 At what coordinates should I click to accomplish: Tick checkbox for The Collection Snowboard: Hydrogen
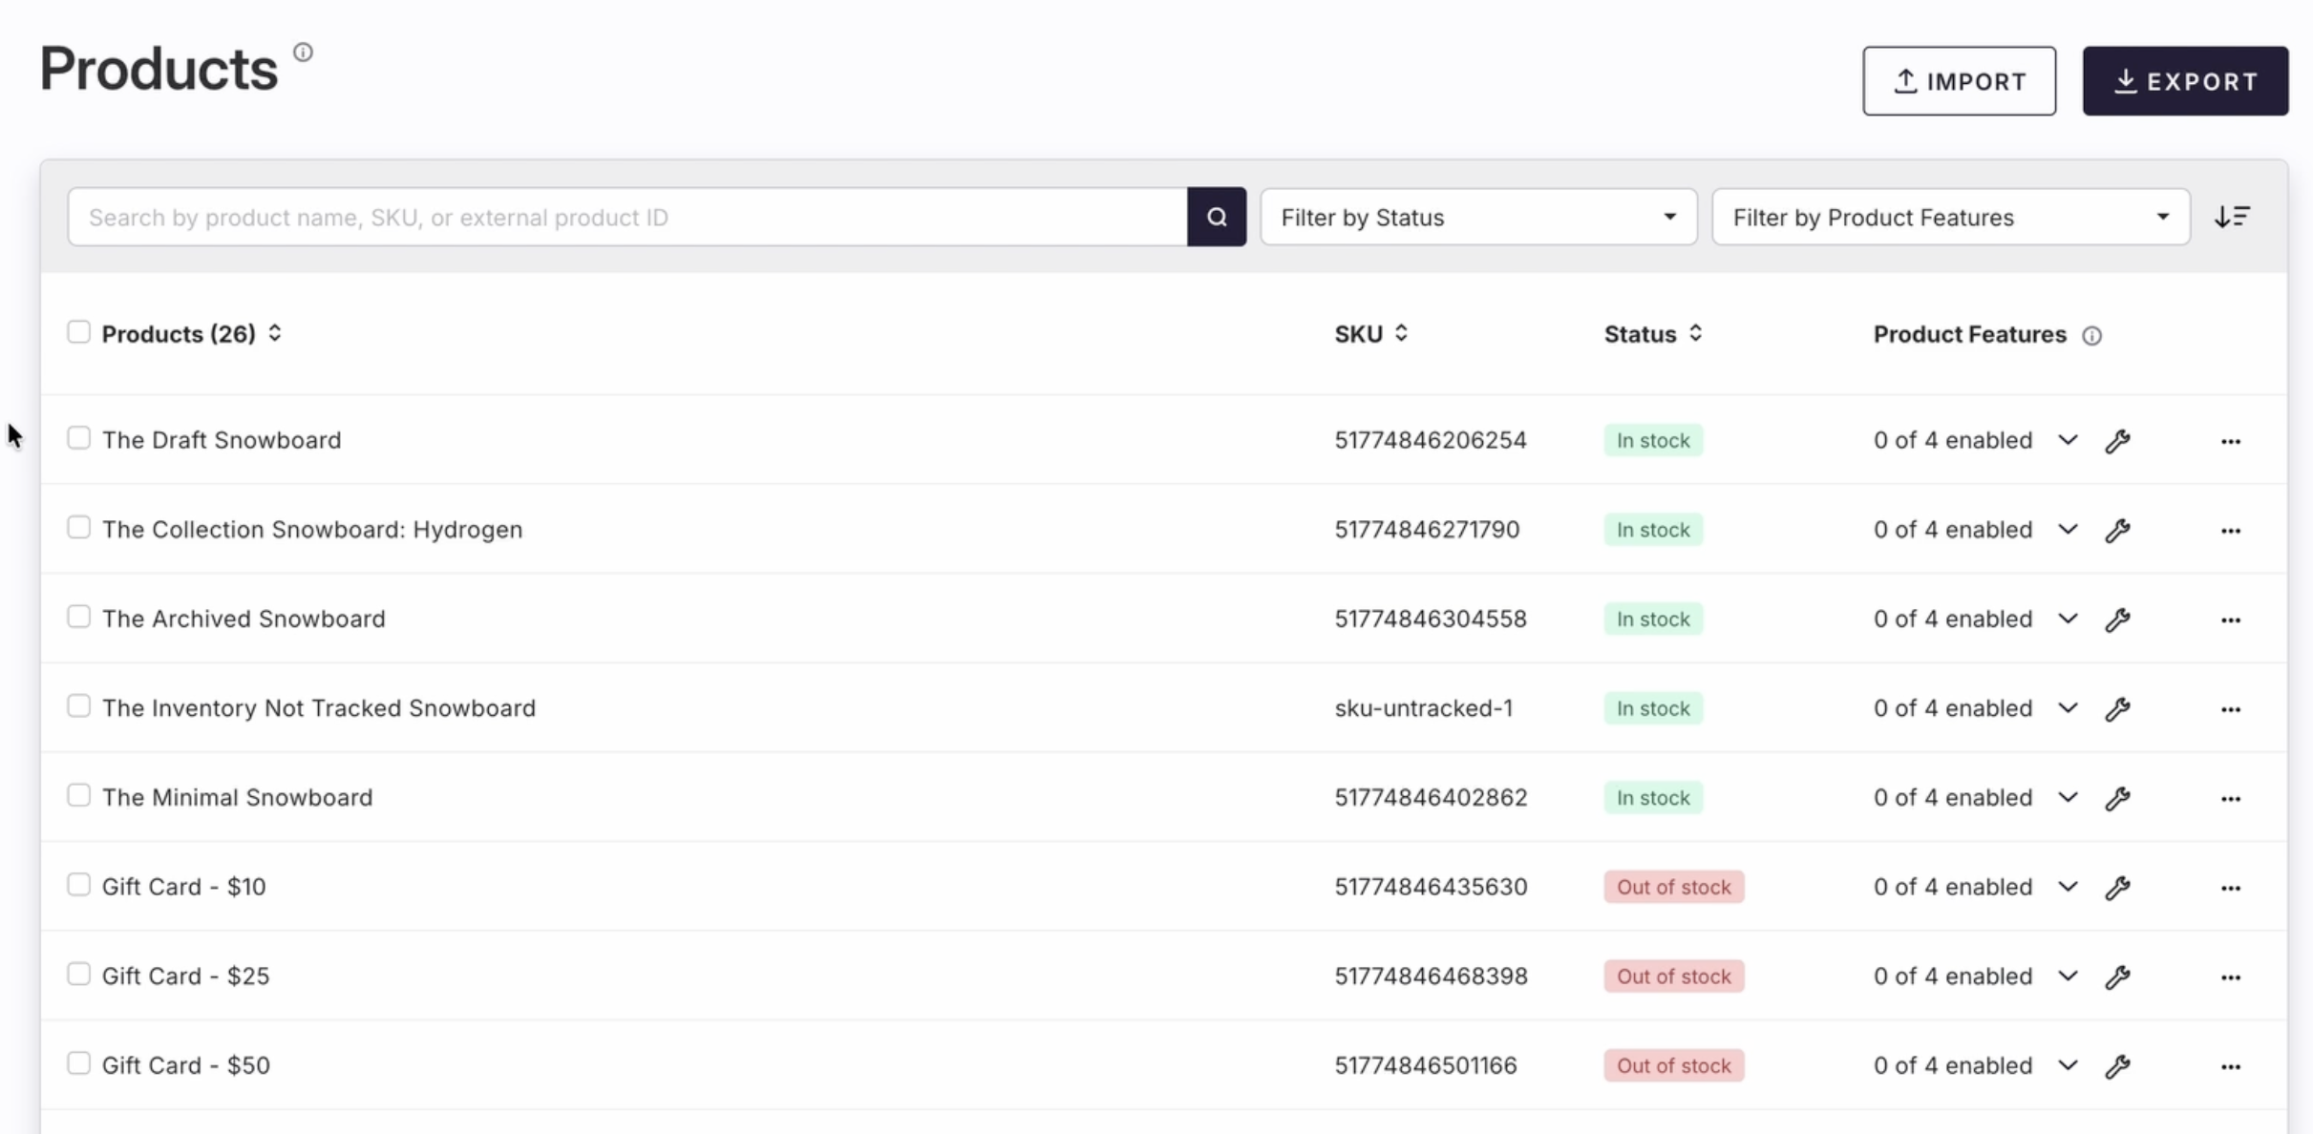point(78,528)
